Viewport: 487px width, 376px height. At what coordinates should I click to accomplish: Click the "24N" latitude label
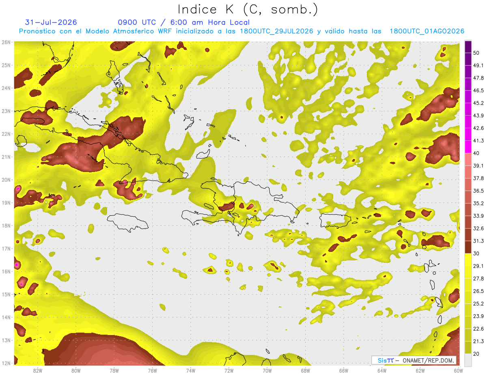[x=6, y=88]
